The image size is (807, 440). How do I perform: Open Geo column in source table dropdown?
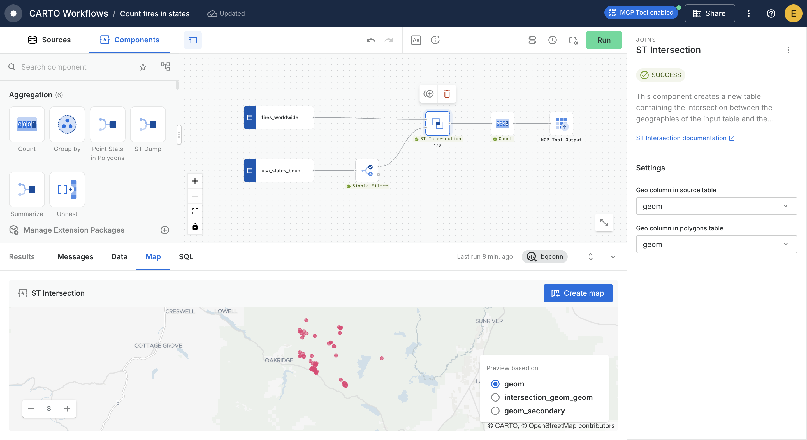coord(716,206)
